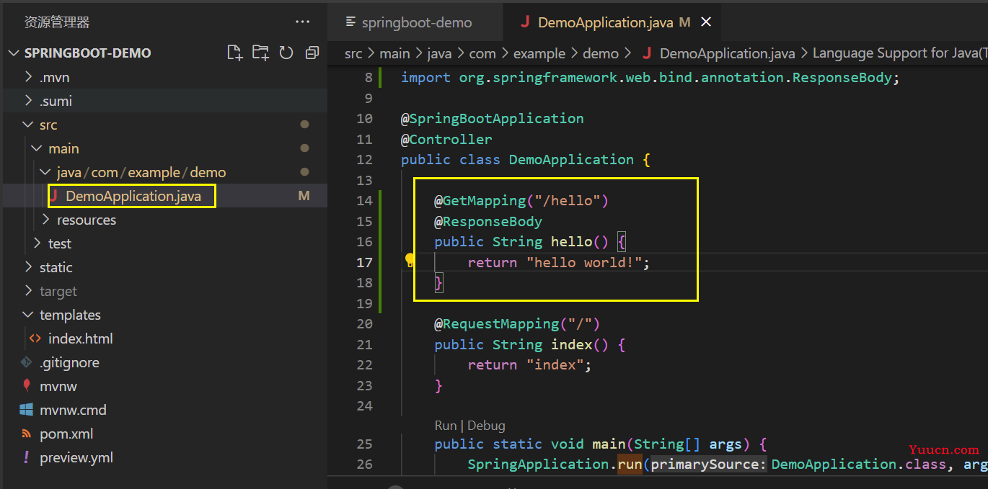The width and height of the screenshot is (988, 489).
Task: Click the @Controller annotation on line 11
Action: (446, 139)
